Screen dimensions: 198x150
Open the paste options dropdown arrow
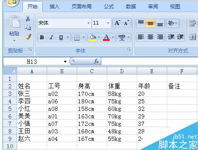tap(14, 41)
